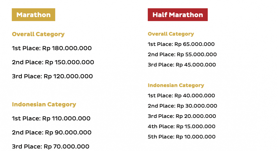Select the Rp 110.000.000 first place line
This screenshot has height=151, width=278.
point(51,118)
